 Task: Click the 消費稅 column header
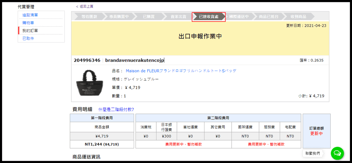tap(146, 127)
